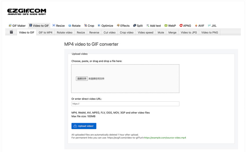Click the EZGIF.COM logo
Screen dimensions: 246x152
point(27,12)
